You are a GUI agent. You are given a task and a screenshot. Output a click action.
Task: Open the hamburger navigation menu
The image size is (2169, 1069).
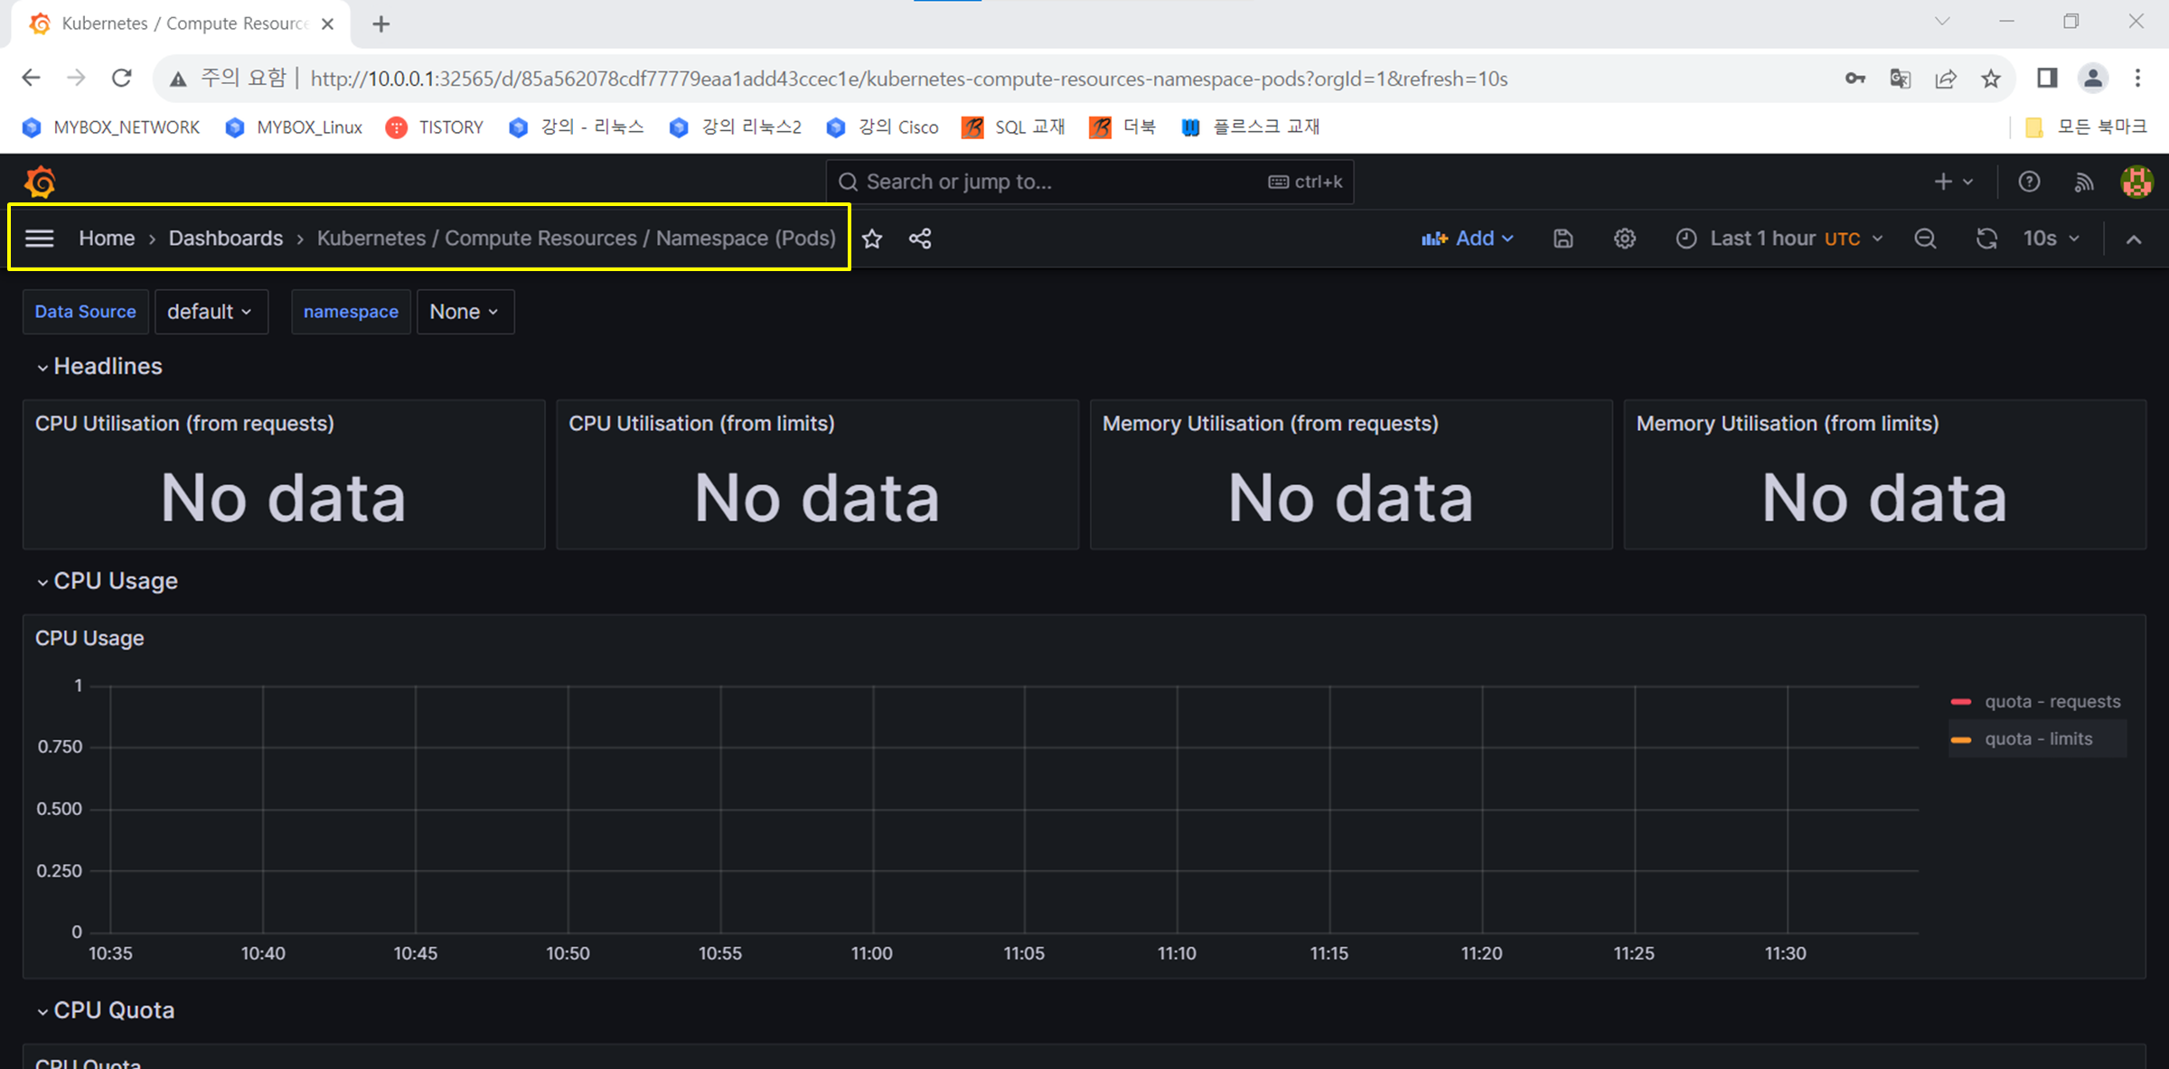tap(40, 239)
